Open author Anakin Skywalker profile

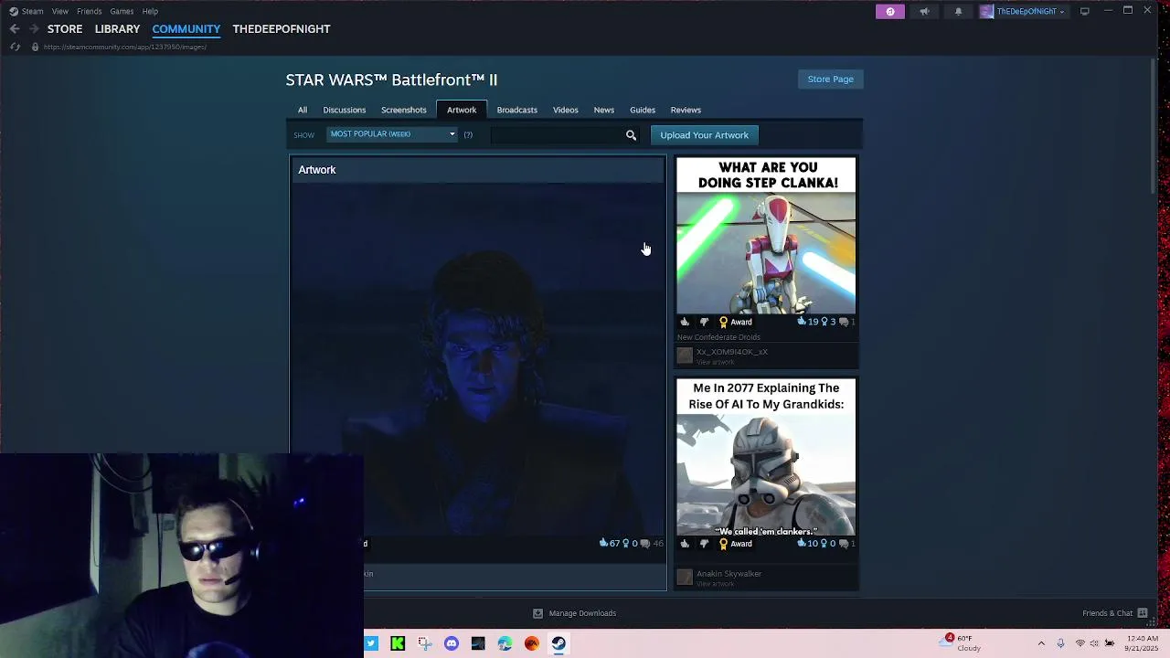729,574
